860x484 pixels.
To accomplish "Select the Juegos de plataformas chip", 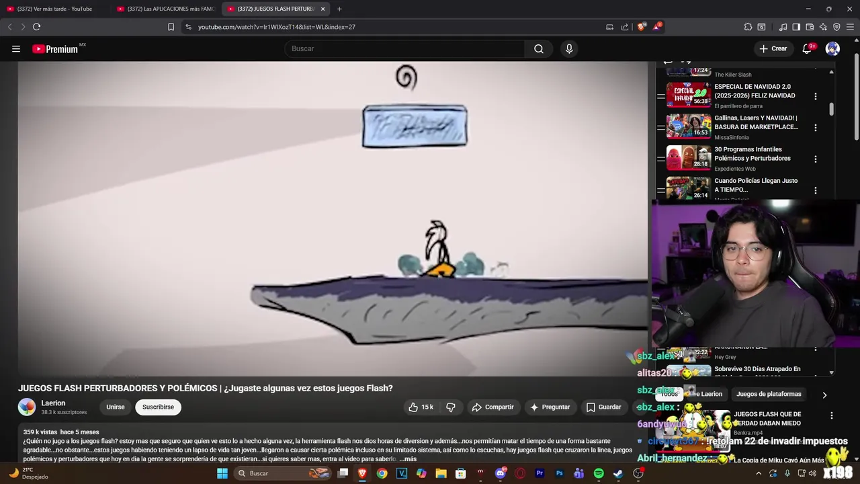I will 769,394.
